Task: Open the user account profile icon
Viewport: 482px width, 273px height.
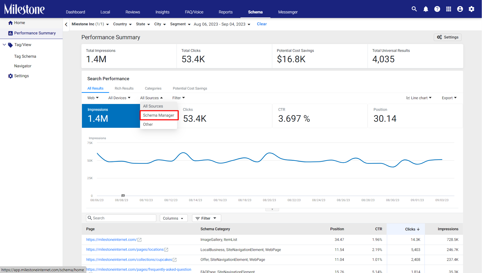Action: point(460,9)
